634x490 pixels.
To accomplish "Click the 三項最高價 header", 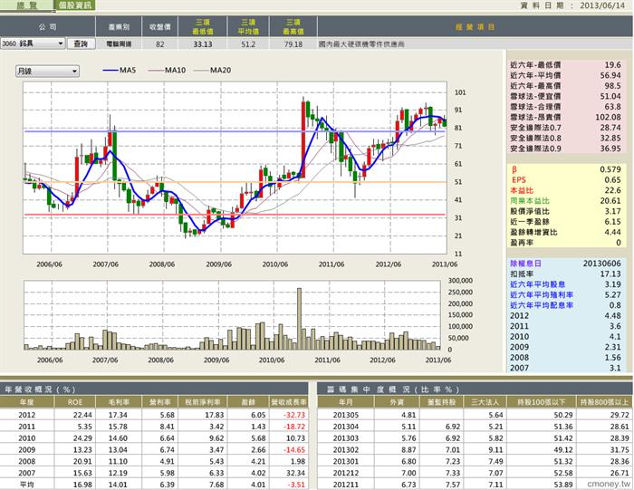I will point(293,26).
